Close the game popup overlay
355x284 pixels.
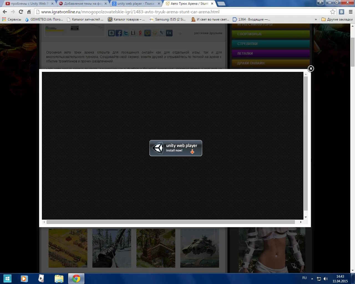click(x=311, y=69)
